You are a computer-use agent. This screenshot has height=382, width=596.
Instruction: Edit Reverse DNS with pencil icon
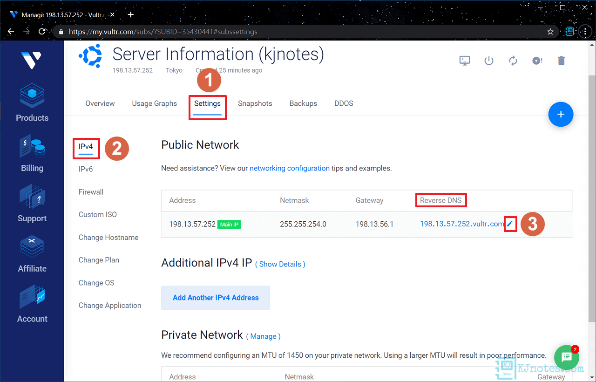[x=510, y=224]
